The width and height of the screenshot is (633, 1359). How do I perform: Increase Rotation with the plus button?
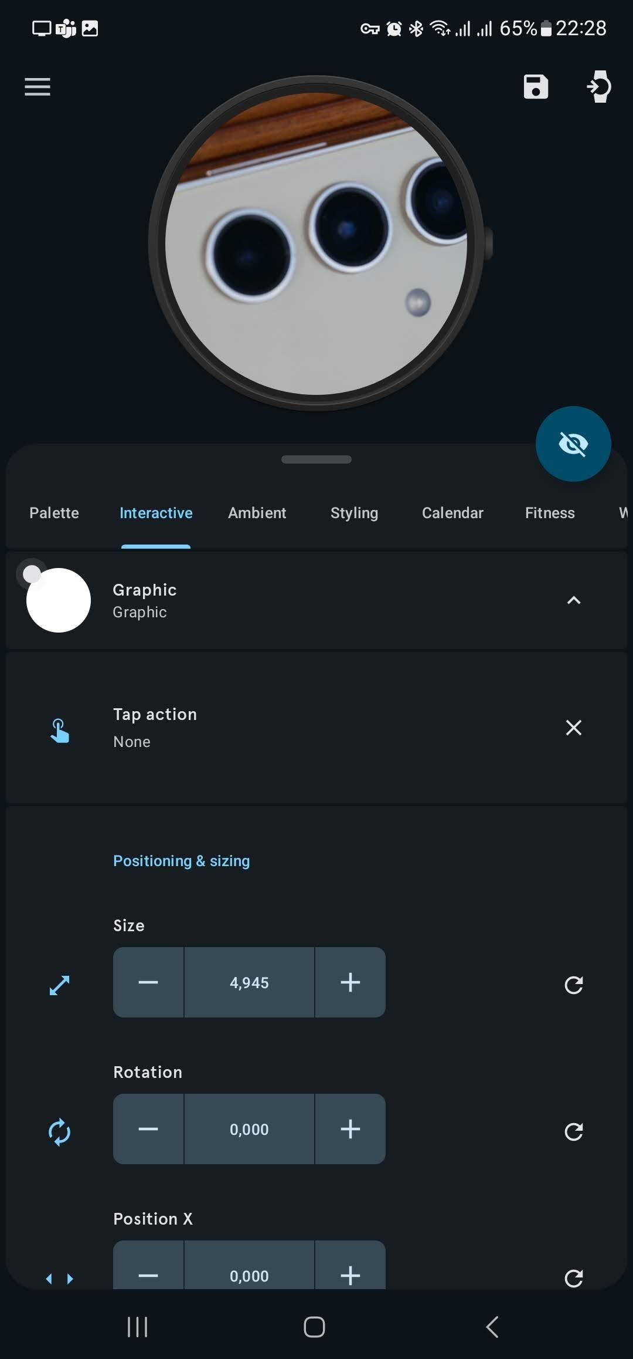(350, 1129)
